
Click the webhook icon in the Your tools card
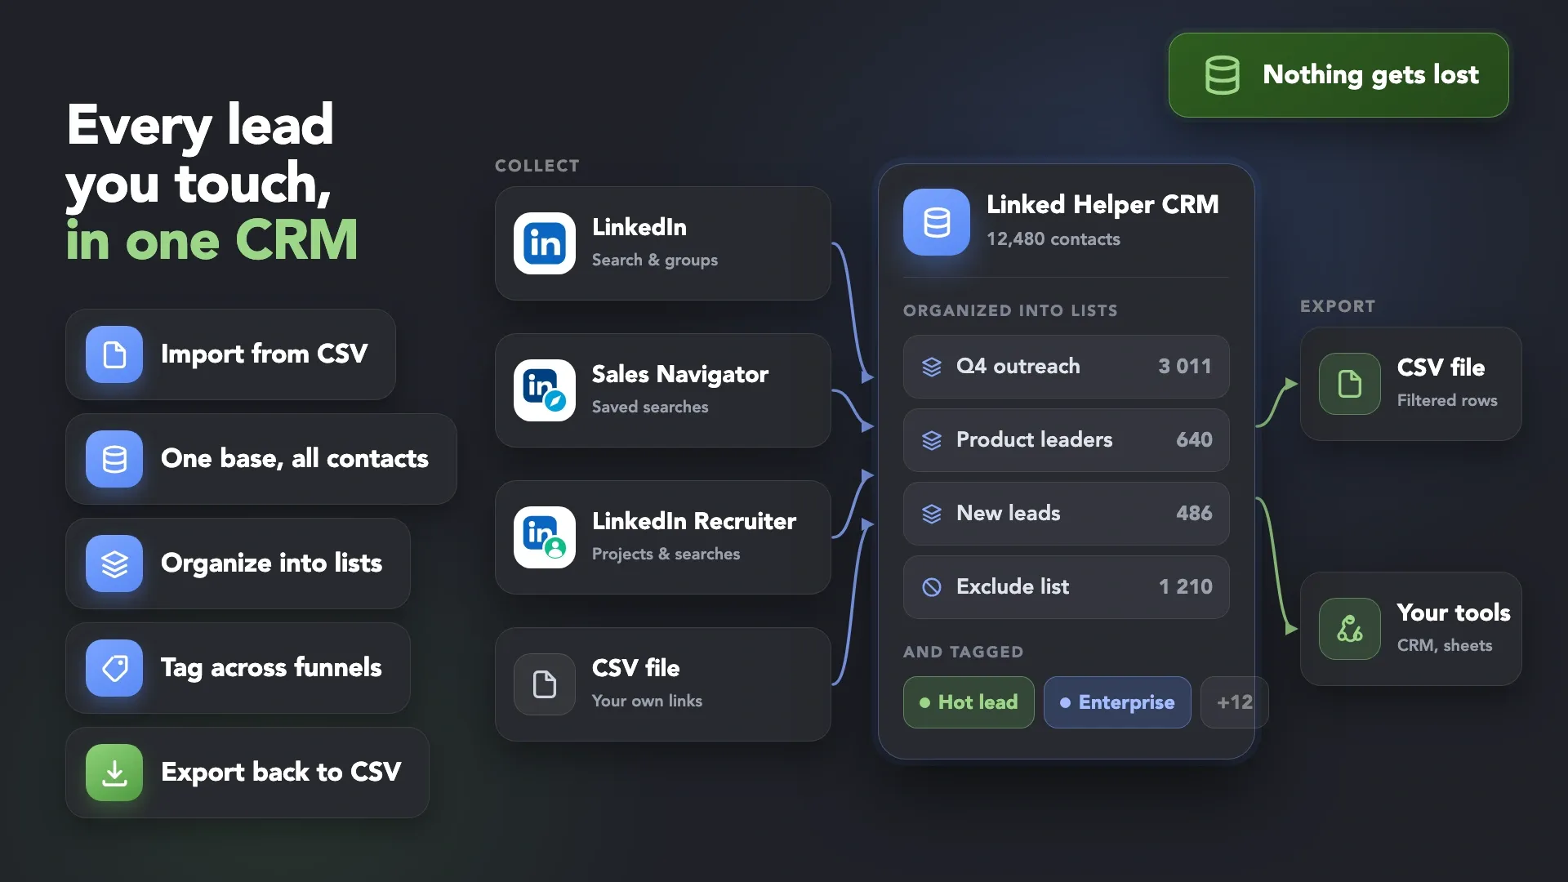coord(1350,629)
